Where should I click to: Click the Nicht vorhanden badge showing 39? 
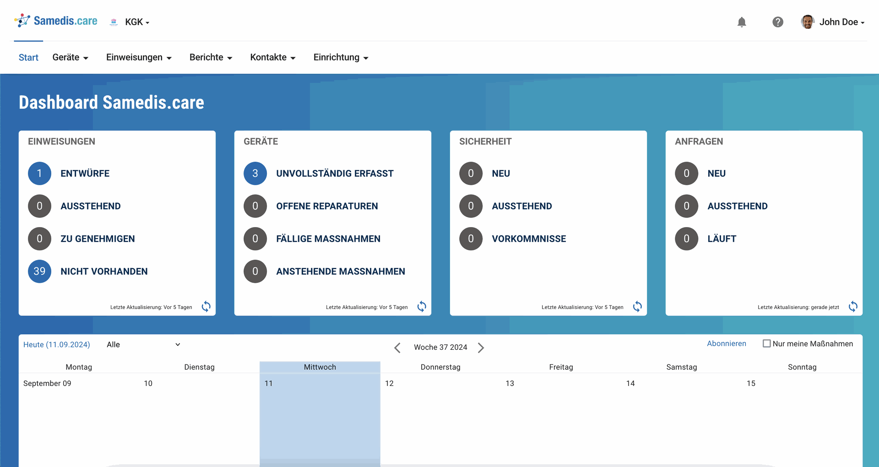pyautogui.click(x=39, y=272)
